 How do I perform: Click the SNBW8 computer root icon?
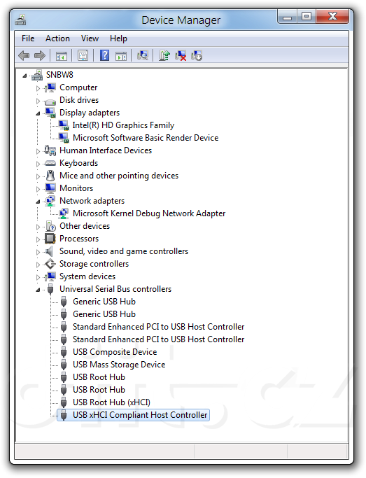tap(37, 75)
